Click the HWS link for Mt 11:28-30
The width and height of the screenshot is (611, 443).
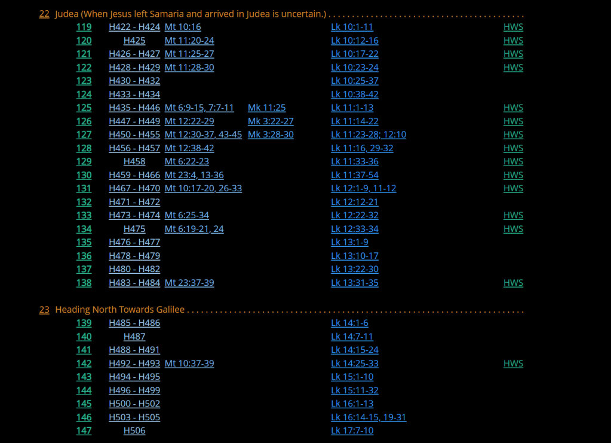coord(513,68)
